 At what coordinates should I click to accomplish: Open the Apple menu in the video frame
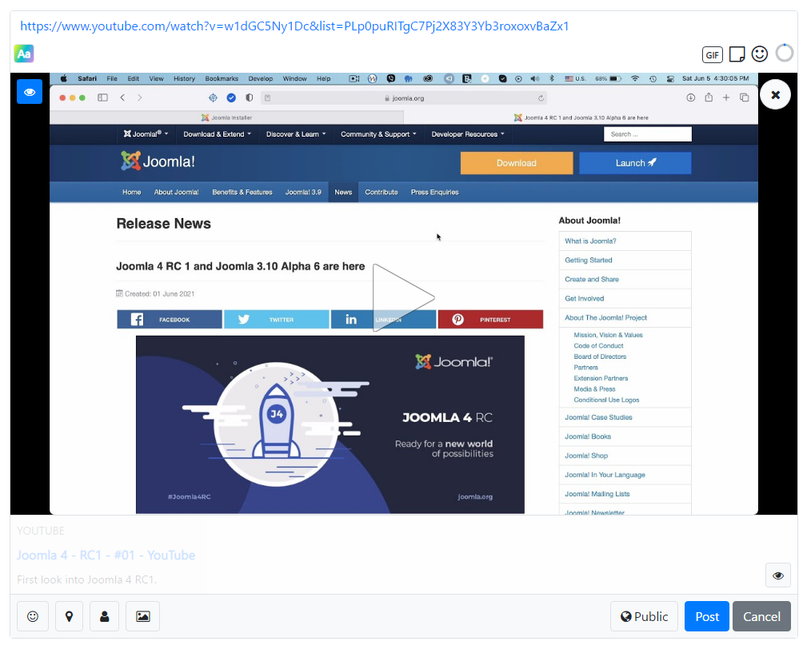(64, 78)
